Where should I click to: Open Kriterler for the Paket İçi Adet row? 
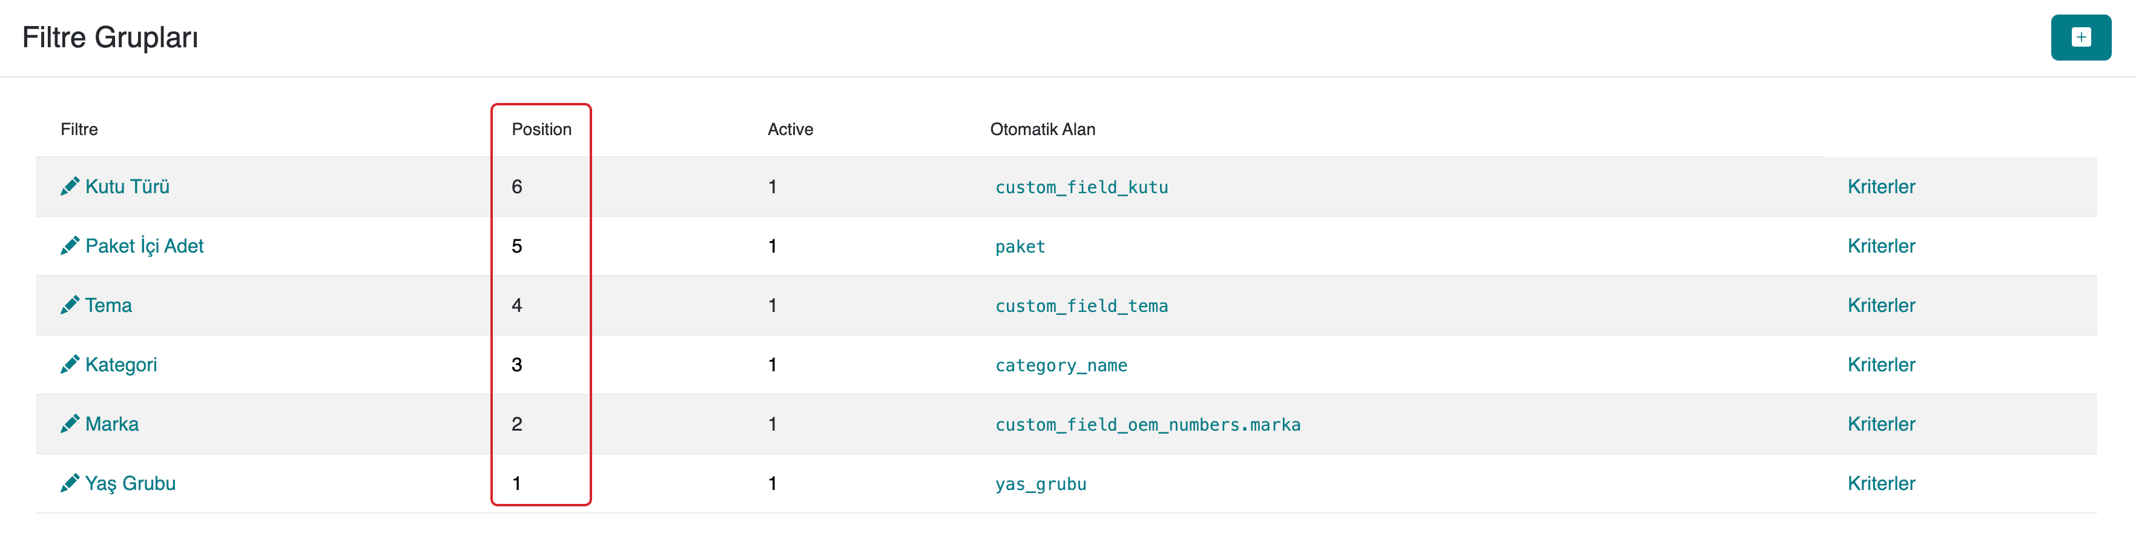[1881, 246]
